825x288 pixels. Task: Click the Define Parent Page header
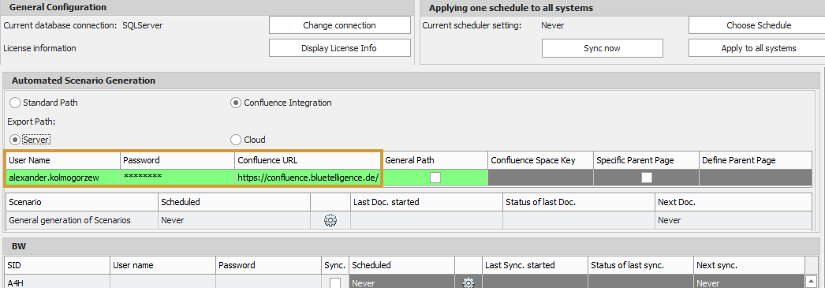point(755,160)
